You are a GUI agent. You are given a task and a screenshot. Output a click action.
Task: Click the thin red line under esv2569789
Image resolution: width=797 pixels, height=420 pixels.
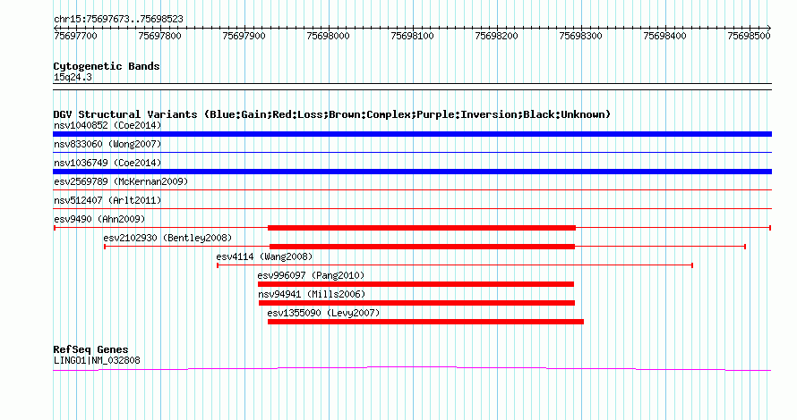pyautogui.click(x=412, y=189)
